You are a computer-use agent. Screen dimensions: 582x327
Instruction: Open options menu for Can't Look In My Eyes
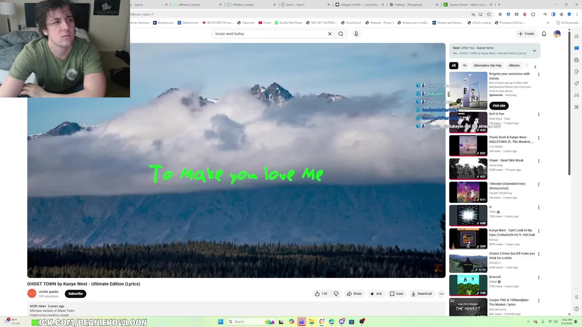click(x=539, y=231)
